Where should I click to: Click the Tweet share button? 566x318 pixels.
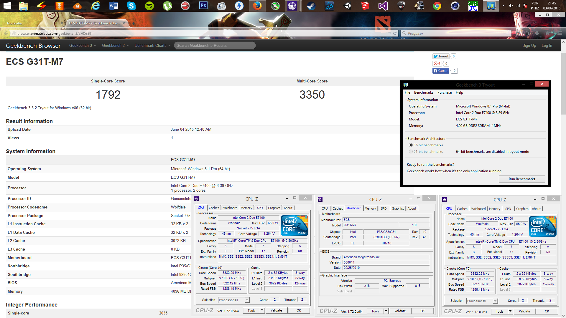pos(441,56)
